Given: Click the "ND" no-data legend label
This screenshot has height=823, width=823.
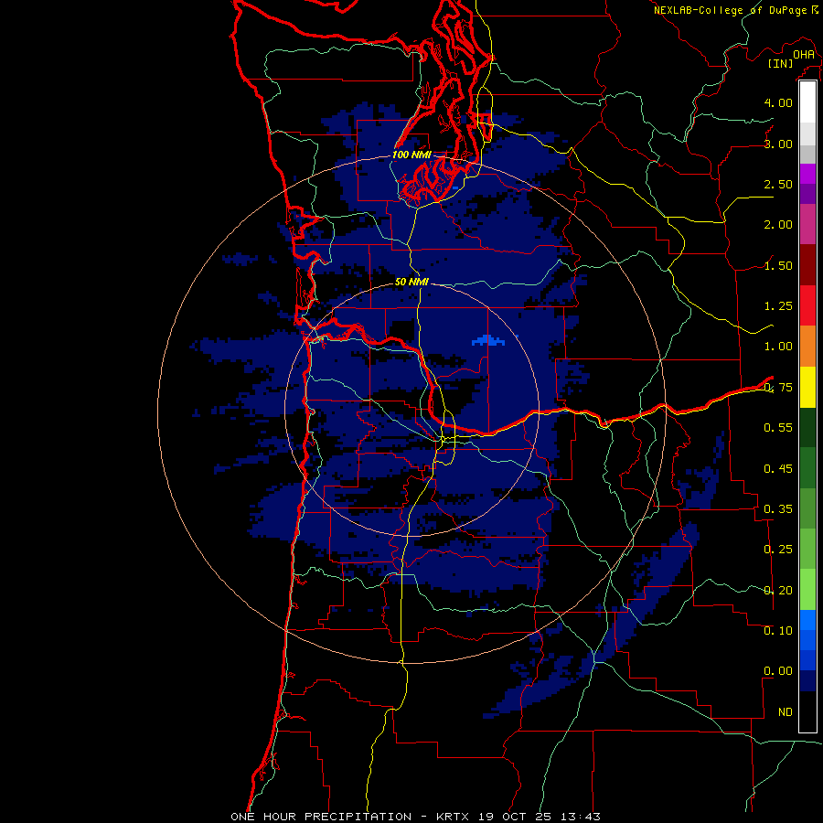Looking at the screenshot, I should (x=786, y=712).
